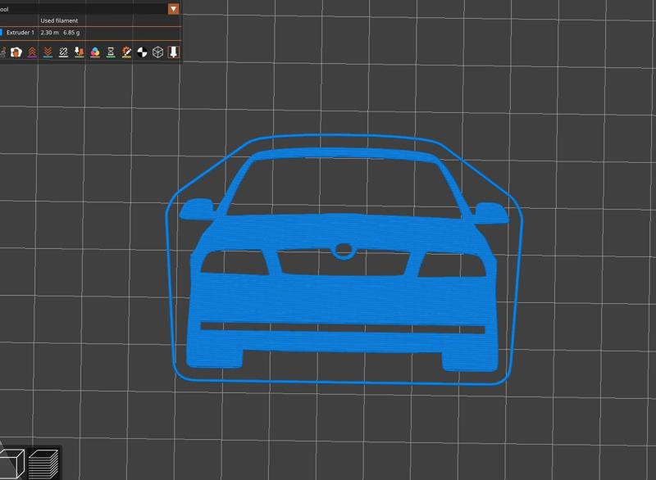Click the 6.85 g filament weight value
Screen dimensions: 656x480
pyautogui.click(x=71, y=33)
